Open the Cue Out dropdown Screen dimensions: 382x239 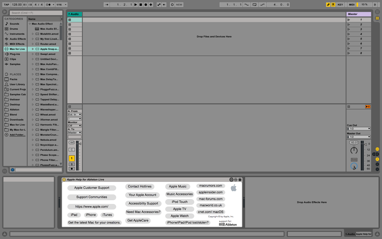pos(358,129)
